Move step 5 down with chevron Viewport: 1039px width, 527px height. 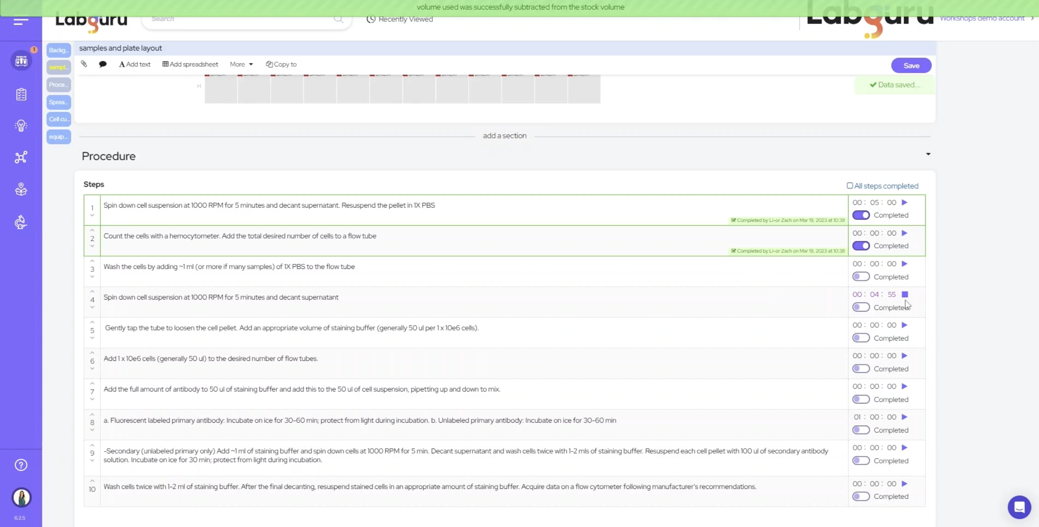(92, 338)
